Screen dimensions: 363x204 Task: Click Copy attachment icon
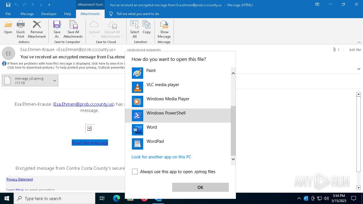(x=147, y=27)
